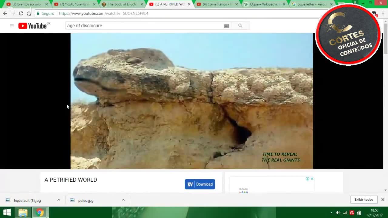Close the Eventos ao vivo tab
This screenshot has width=388, height=218.
[46, 4]
